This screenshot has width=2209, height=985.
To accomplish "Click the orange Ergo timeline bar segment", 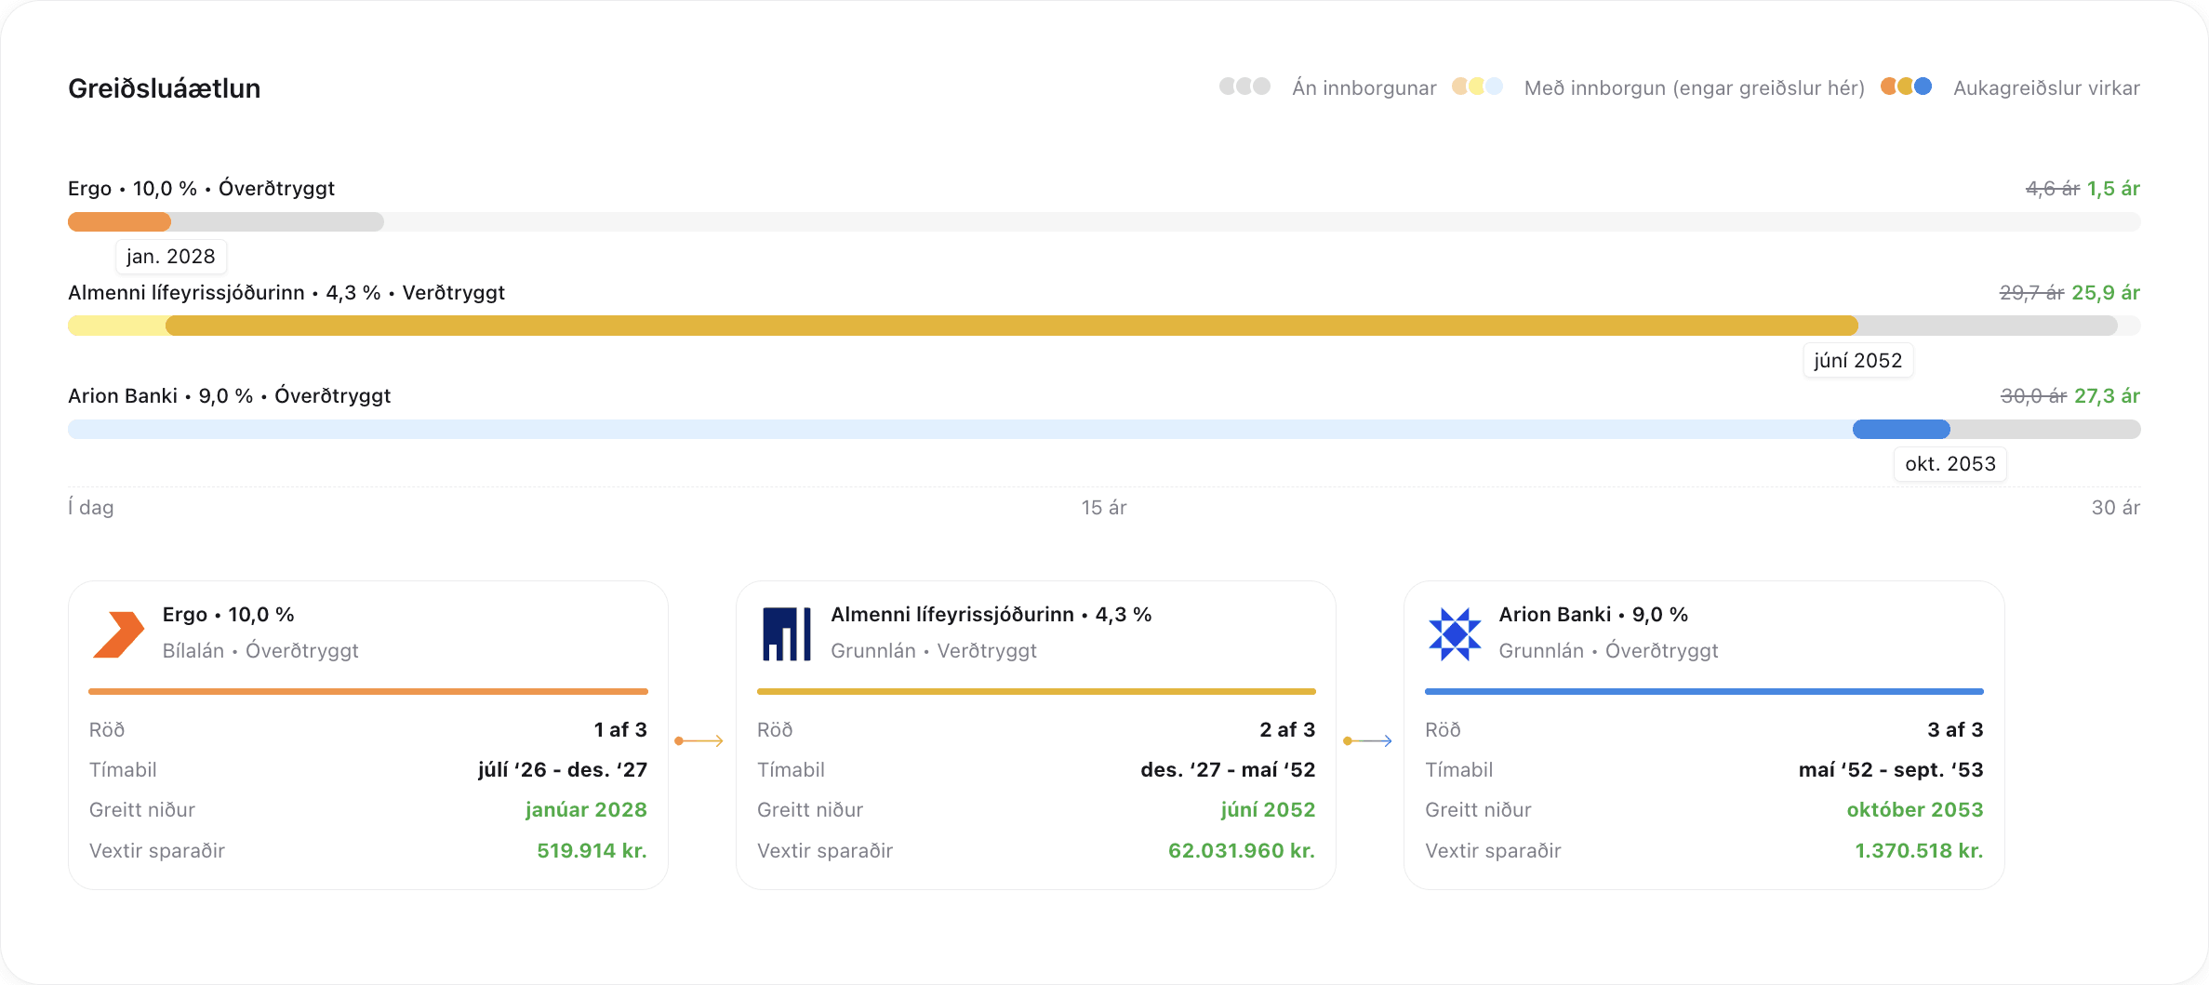I will point(119,222).
